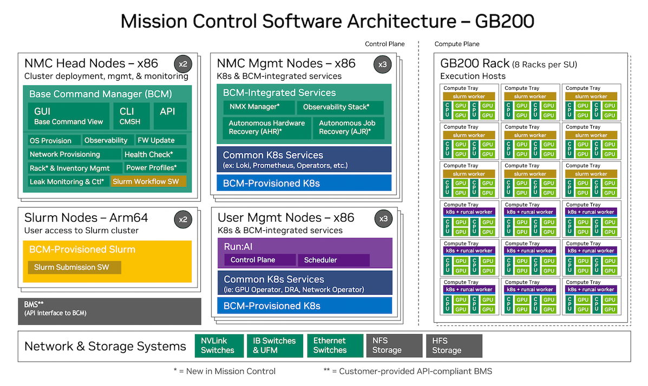This screenshot has height=386, width=648.
Task: Click the IB Switches & UFM block
Action: [x=274, y=345]
